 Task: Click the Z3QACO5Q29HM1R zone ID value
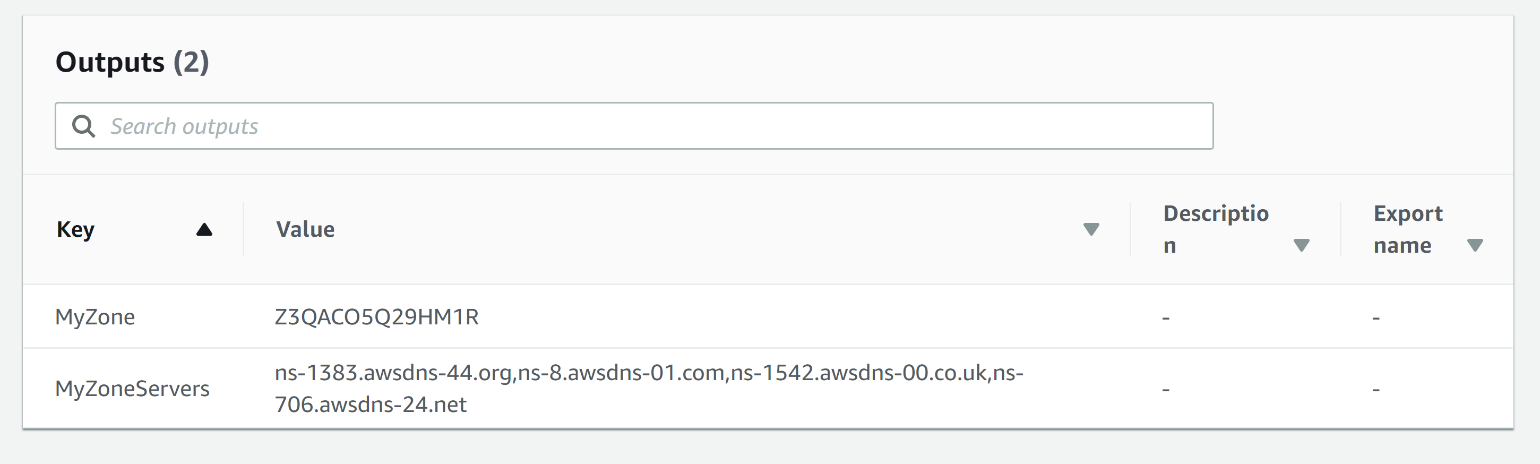click(x=376, y=317)
